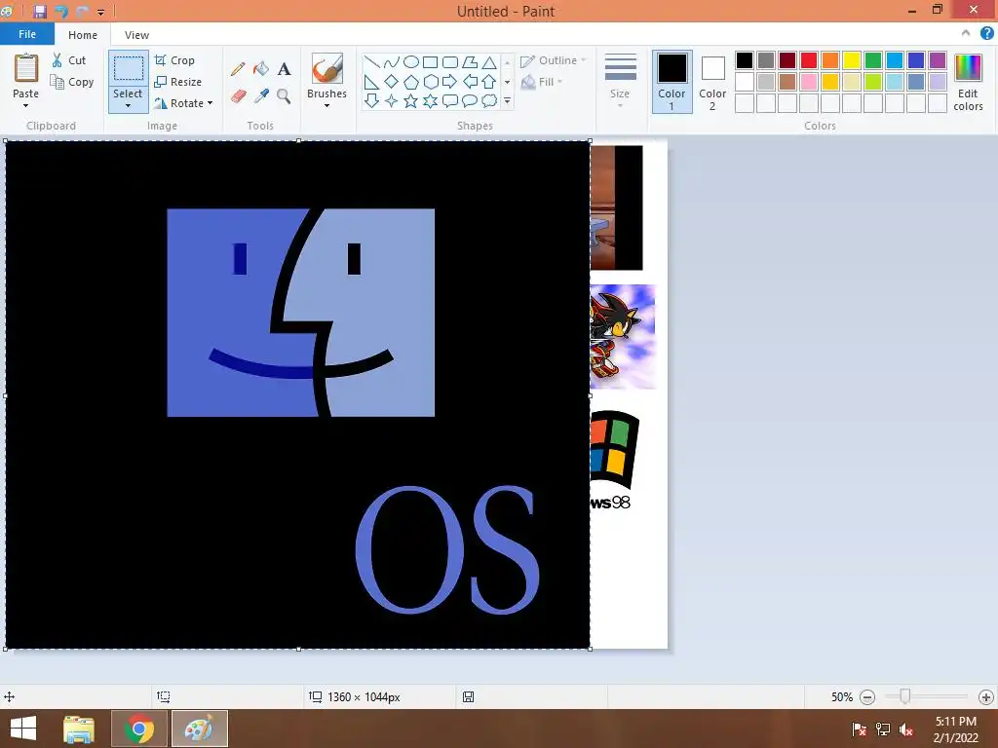Expand the Rotate dropdown menu
998x748 pixels.
tap(211, 103)
